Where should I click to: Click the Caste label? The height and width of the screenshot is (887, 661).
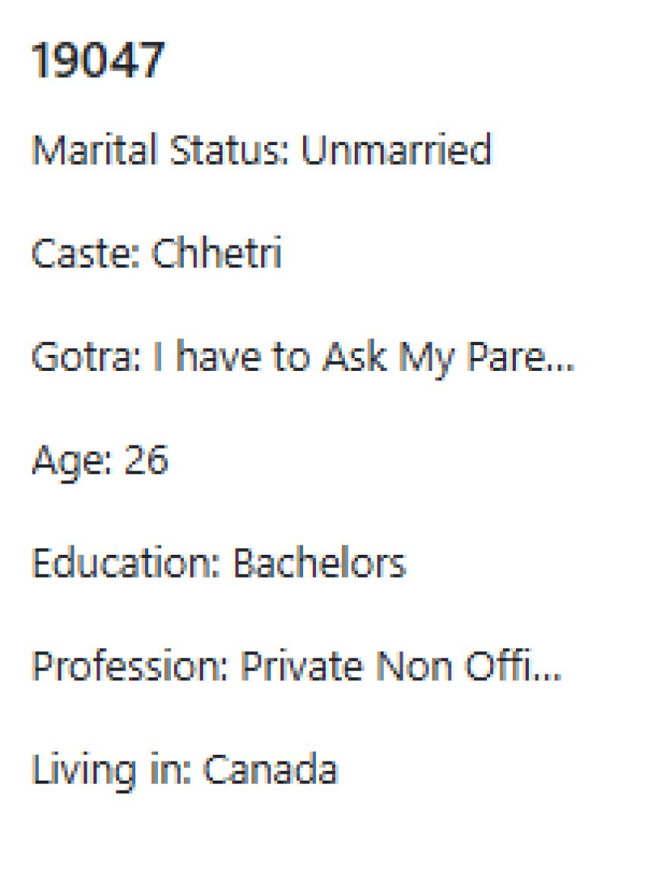(86, 253)
